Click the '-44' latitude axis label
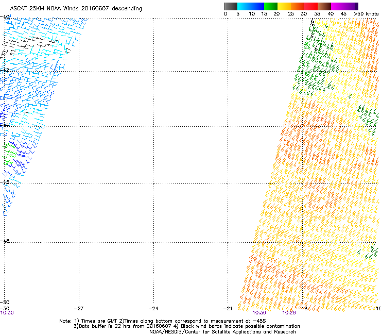 point(5,125)
